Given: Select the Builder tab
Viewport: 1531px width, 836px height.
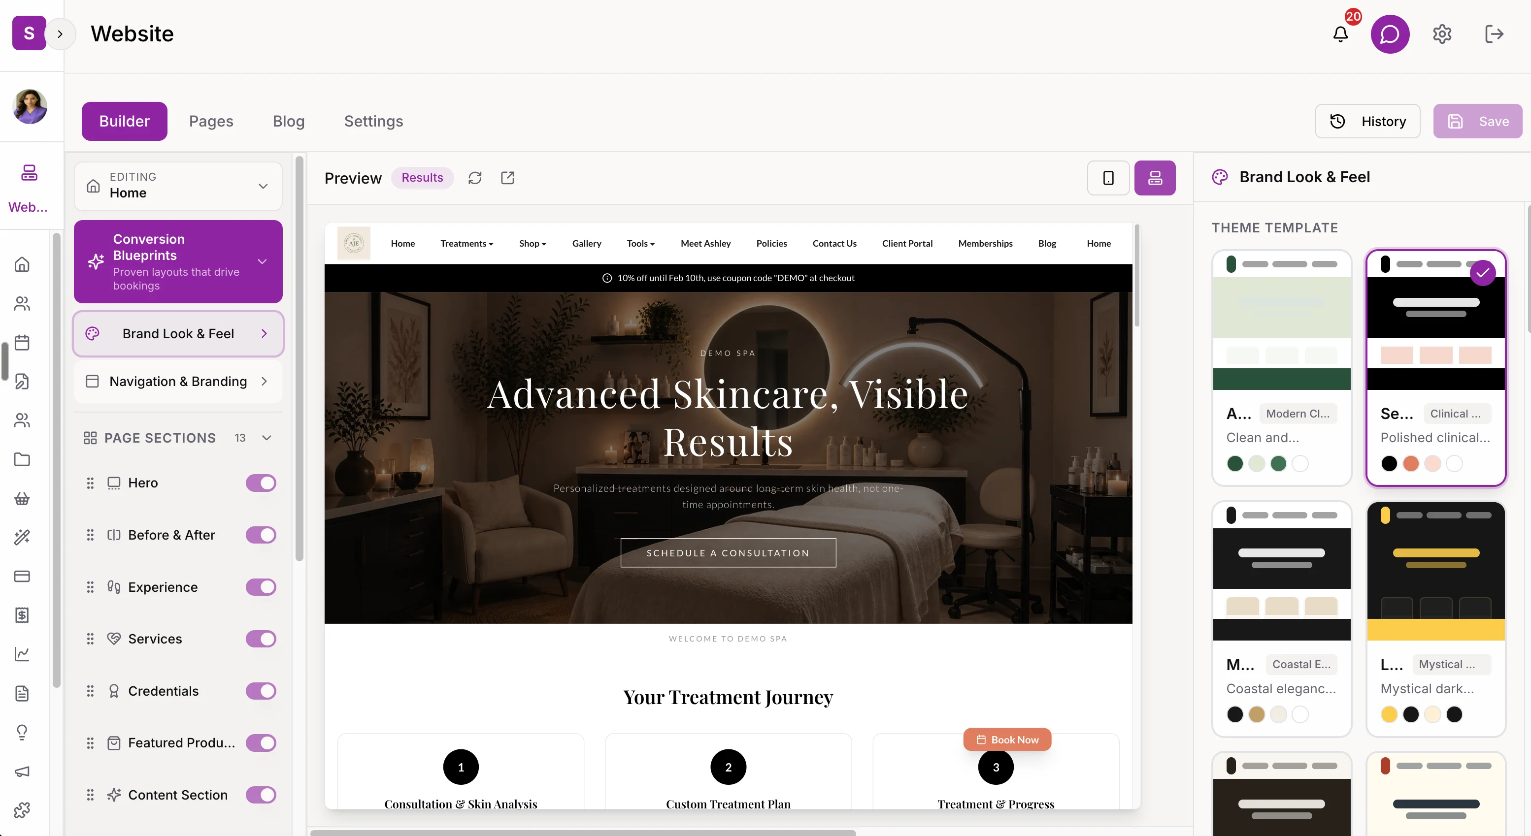Looking at the screenshot, I should 124,121.
